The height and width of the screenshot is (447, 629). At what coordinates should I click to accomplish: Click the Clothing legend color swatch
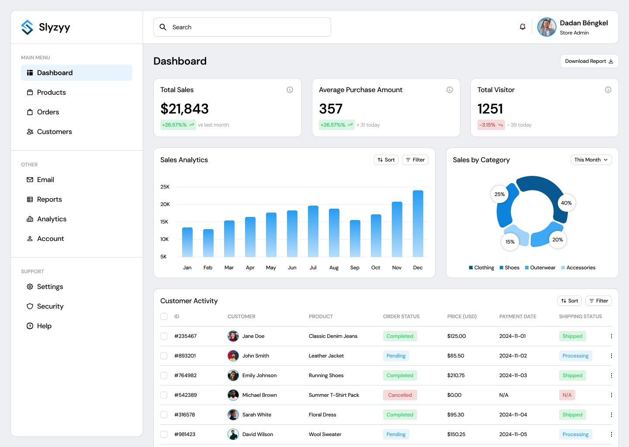point(471,268)
